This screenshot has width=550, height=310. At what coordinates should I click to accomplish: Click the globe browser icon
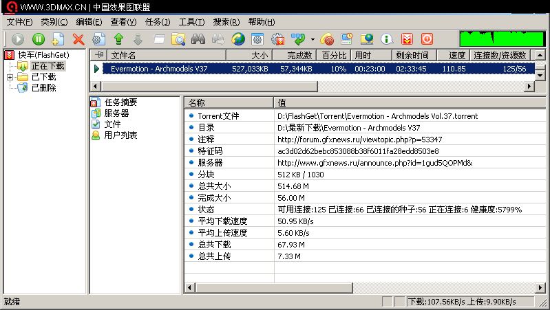[x=237, y=39]
